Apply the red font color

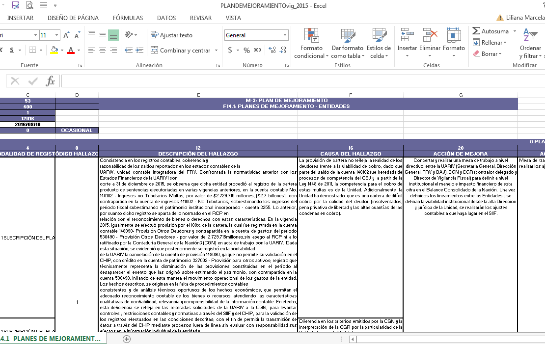71,51
